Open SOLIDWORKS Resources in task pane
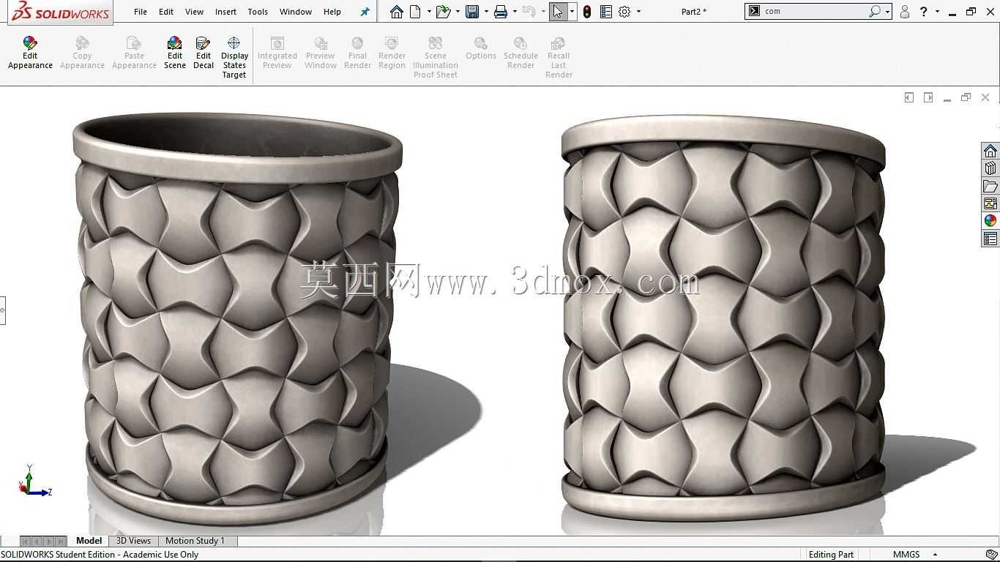 (x=990, y=151)
